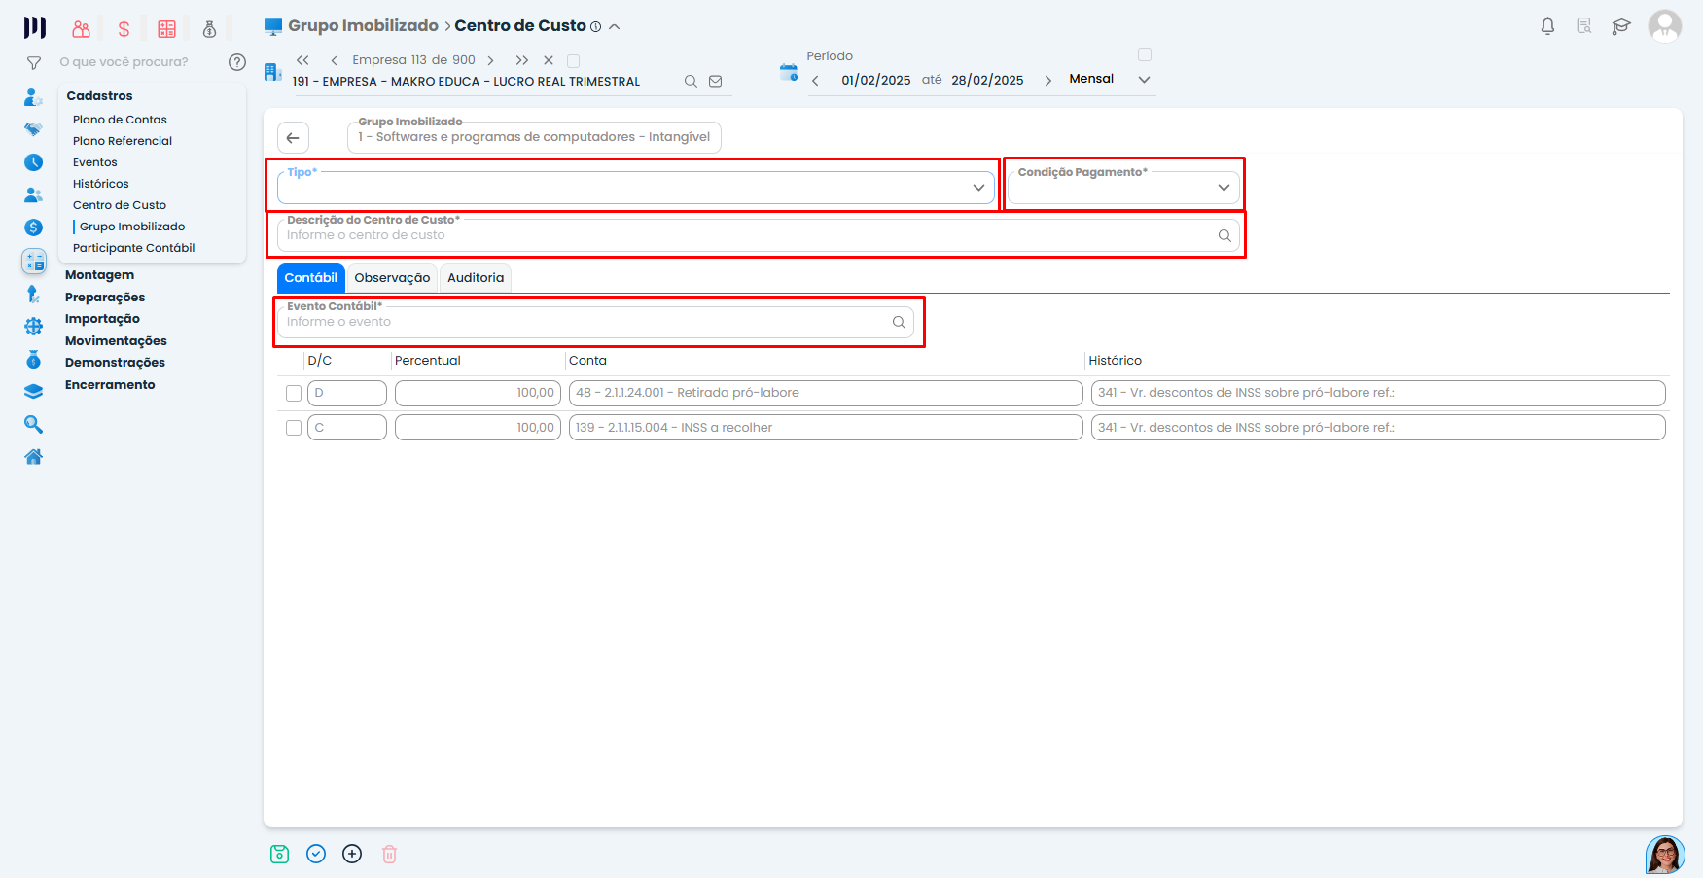The height and width of the screenshot is (878, 1703).
Task: Click the back arrow button
Action: point(293,138)
